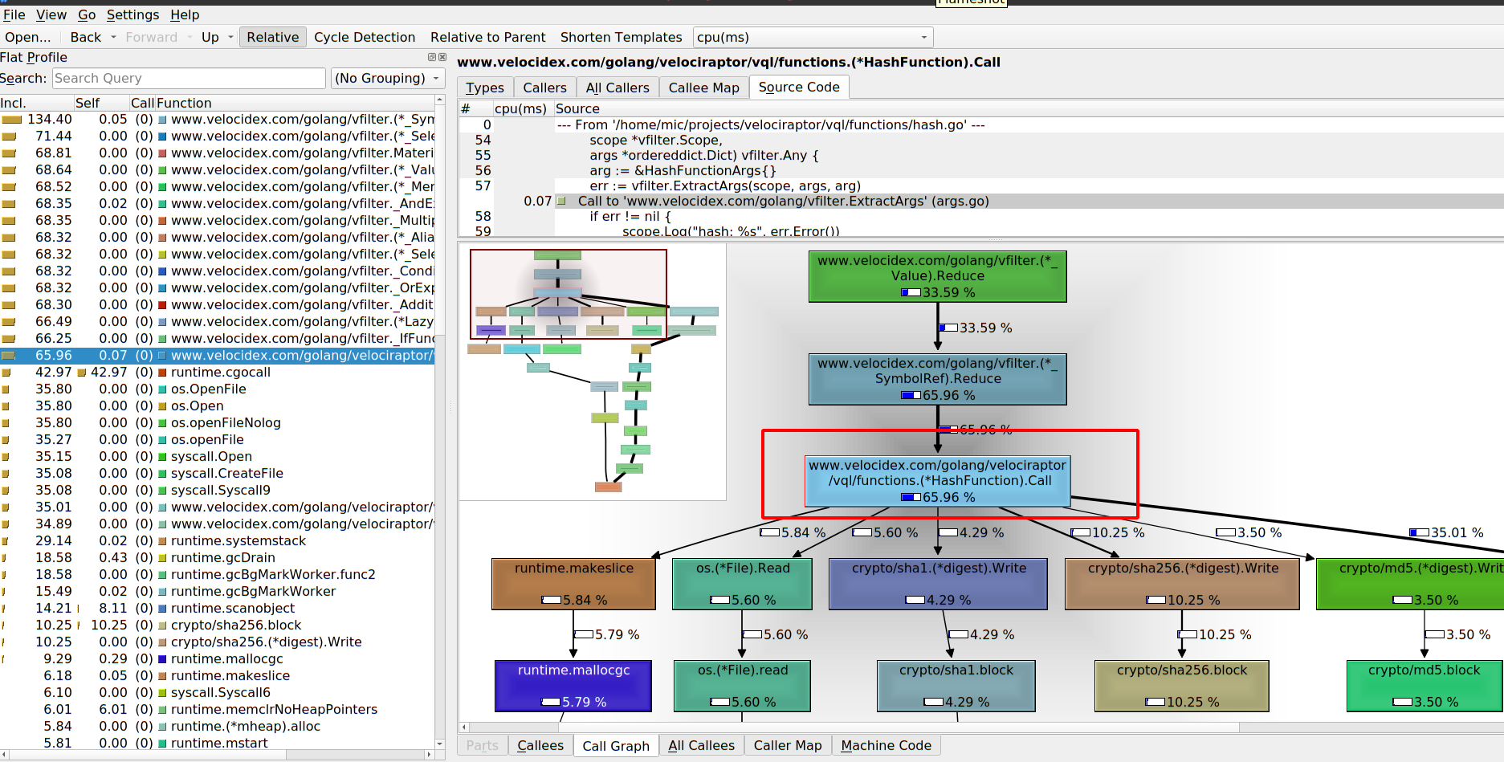Open the Settings menu
The image size is (1504, 762).
pos(132,14)
